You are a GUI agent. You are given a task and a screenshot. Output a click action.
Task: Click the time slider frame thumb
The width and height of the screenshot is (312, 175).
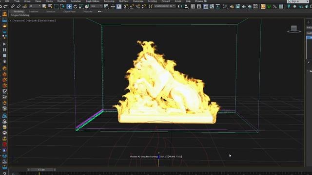41,170
